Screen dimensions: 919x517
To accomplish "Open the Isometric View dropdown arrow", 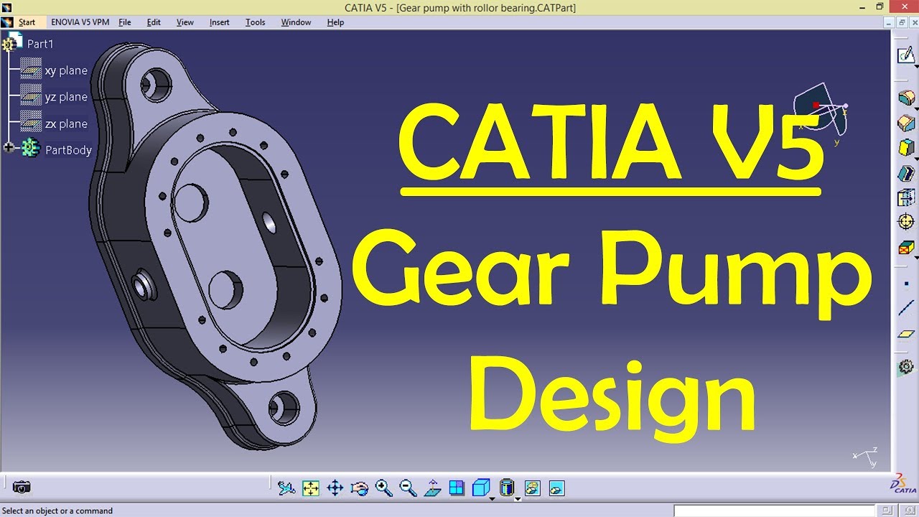I will [492, 498].
